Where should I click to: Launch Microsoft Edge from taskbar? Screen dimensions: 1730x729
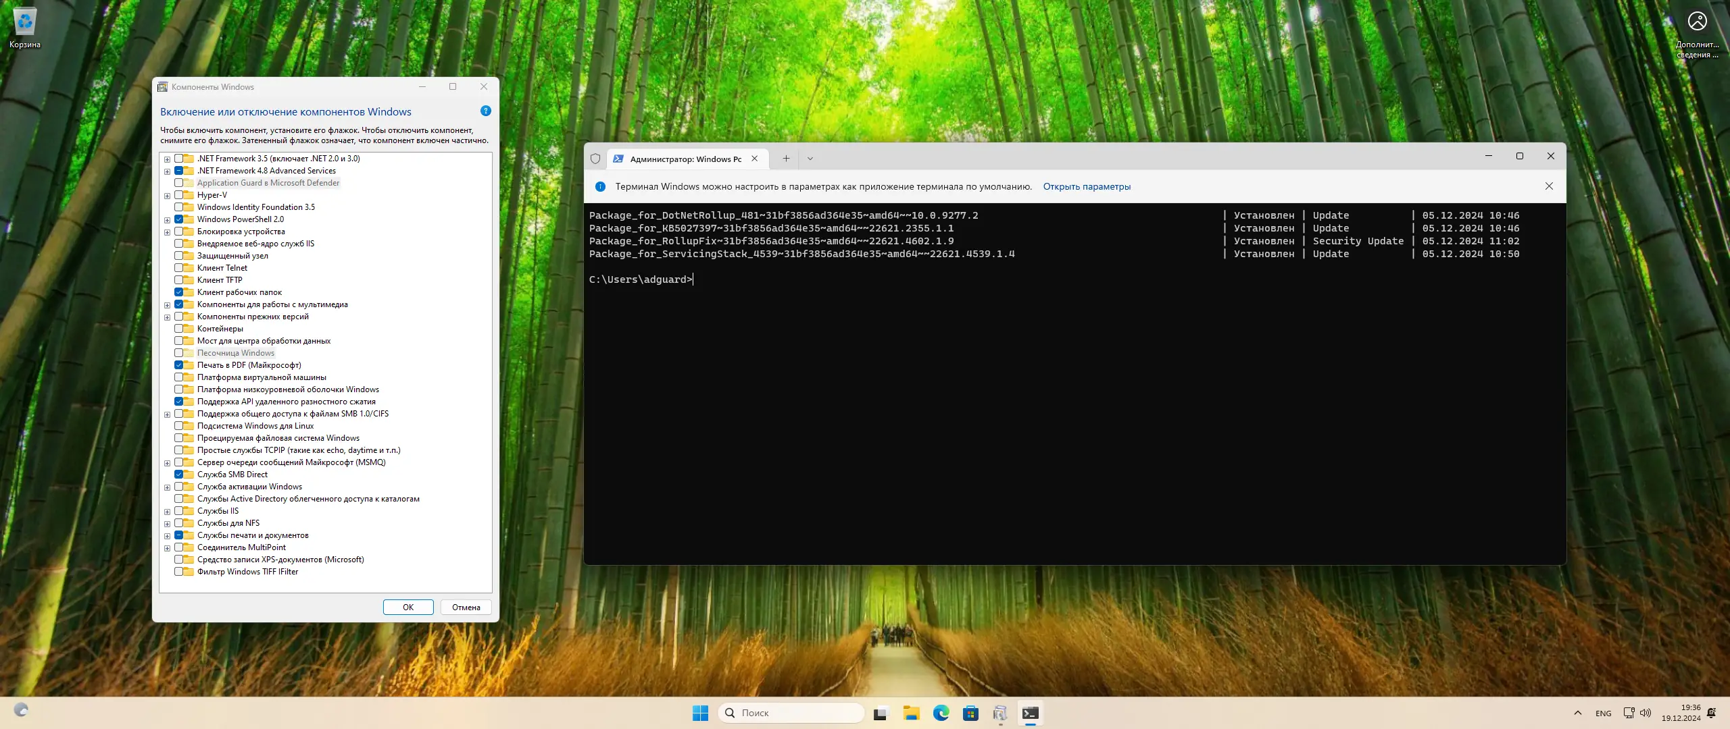pos(941,713)
